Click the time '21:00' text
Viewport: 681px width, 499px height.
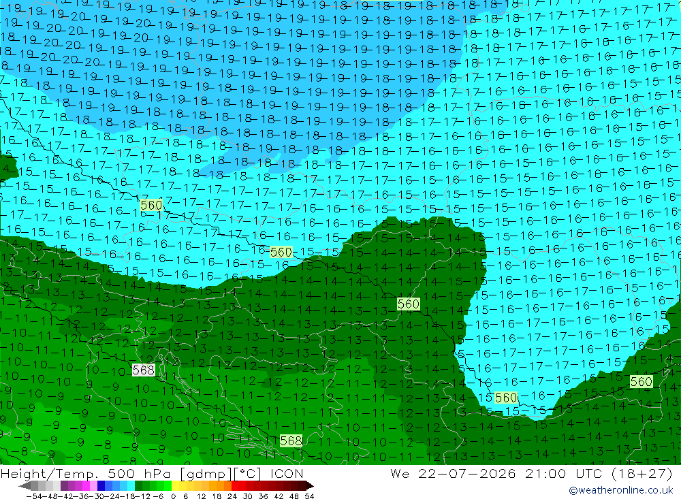click(545, 473)
